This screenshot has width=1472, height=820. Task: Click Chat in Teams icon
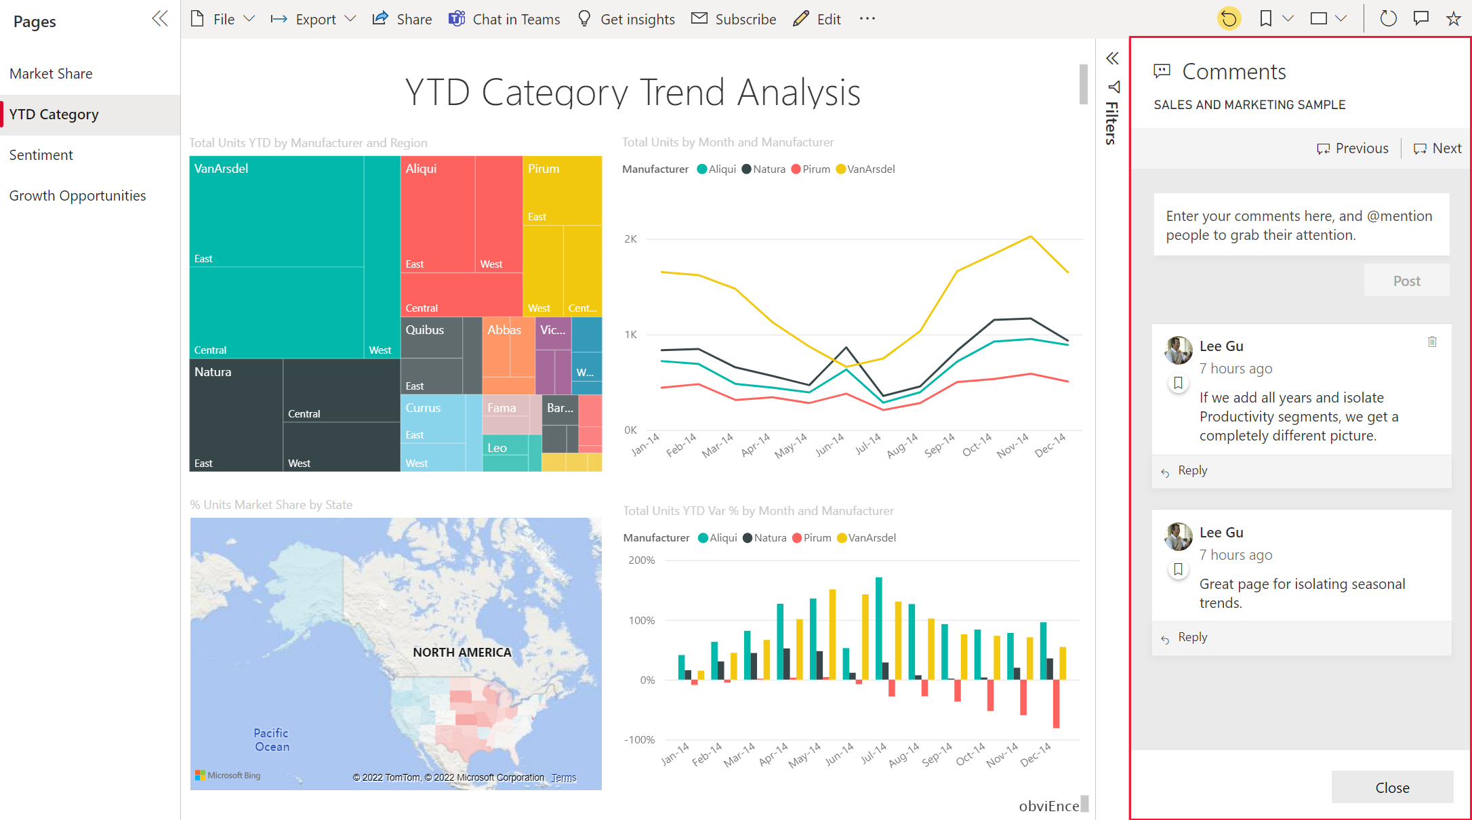pyautogui.click(x=456, y=19)
